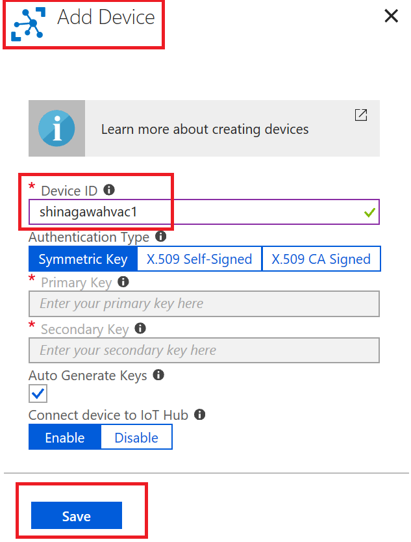Click the Secondary Key input field
This screenshot has height=542, width=411.
204,350
